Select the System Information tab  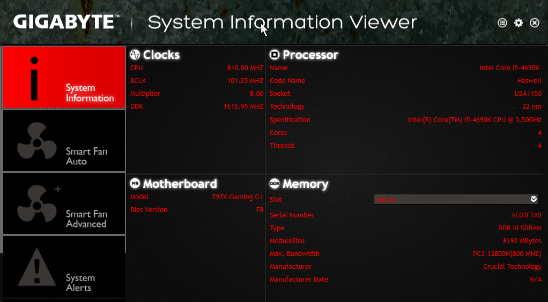64,77
